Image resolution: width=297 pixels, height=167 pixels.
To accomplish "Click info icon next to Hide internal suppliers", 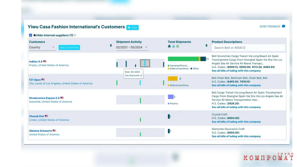I will pos(75,35).
